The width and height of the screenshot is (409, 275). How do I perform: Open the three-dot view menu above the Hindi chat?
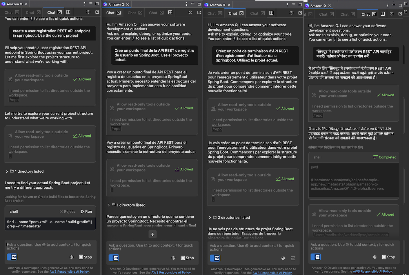click(x=388, y=5)
